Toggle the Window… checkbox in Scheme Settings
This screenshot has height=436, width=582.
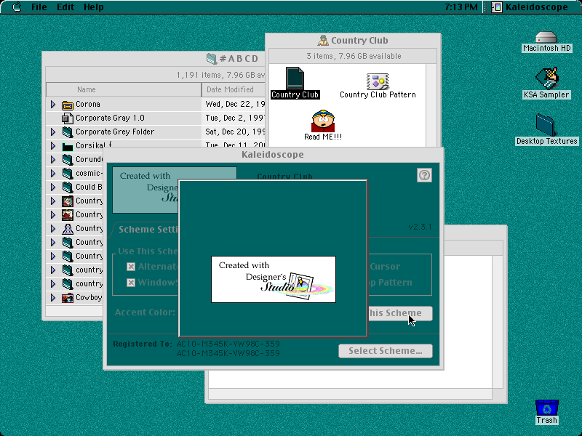pyautogui.click(x=131, y=283)
